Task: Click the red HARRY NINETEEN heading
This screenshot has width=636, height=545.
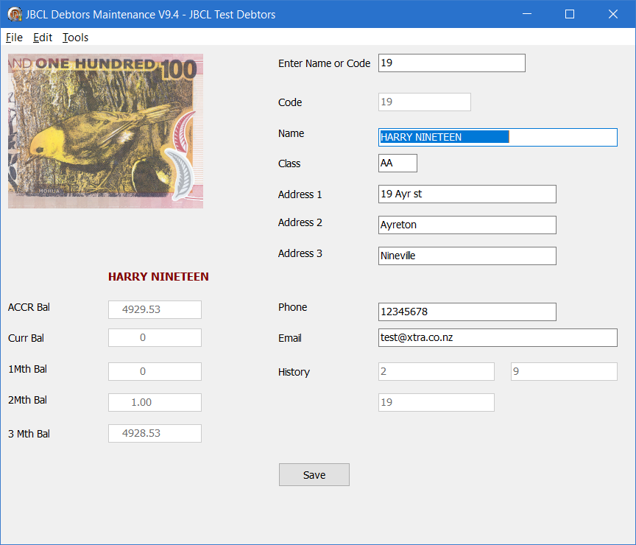Action: [158, 277]
